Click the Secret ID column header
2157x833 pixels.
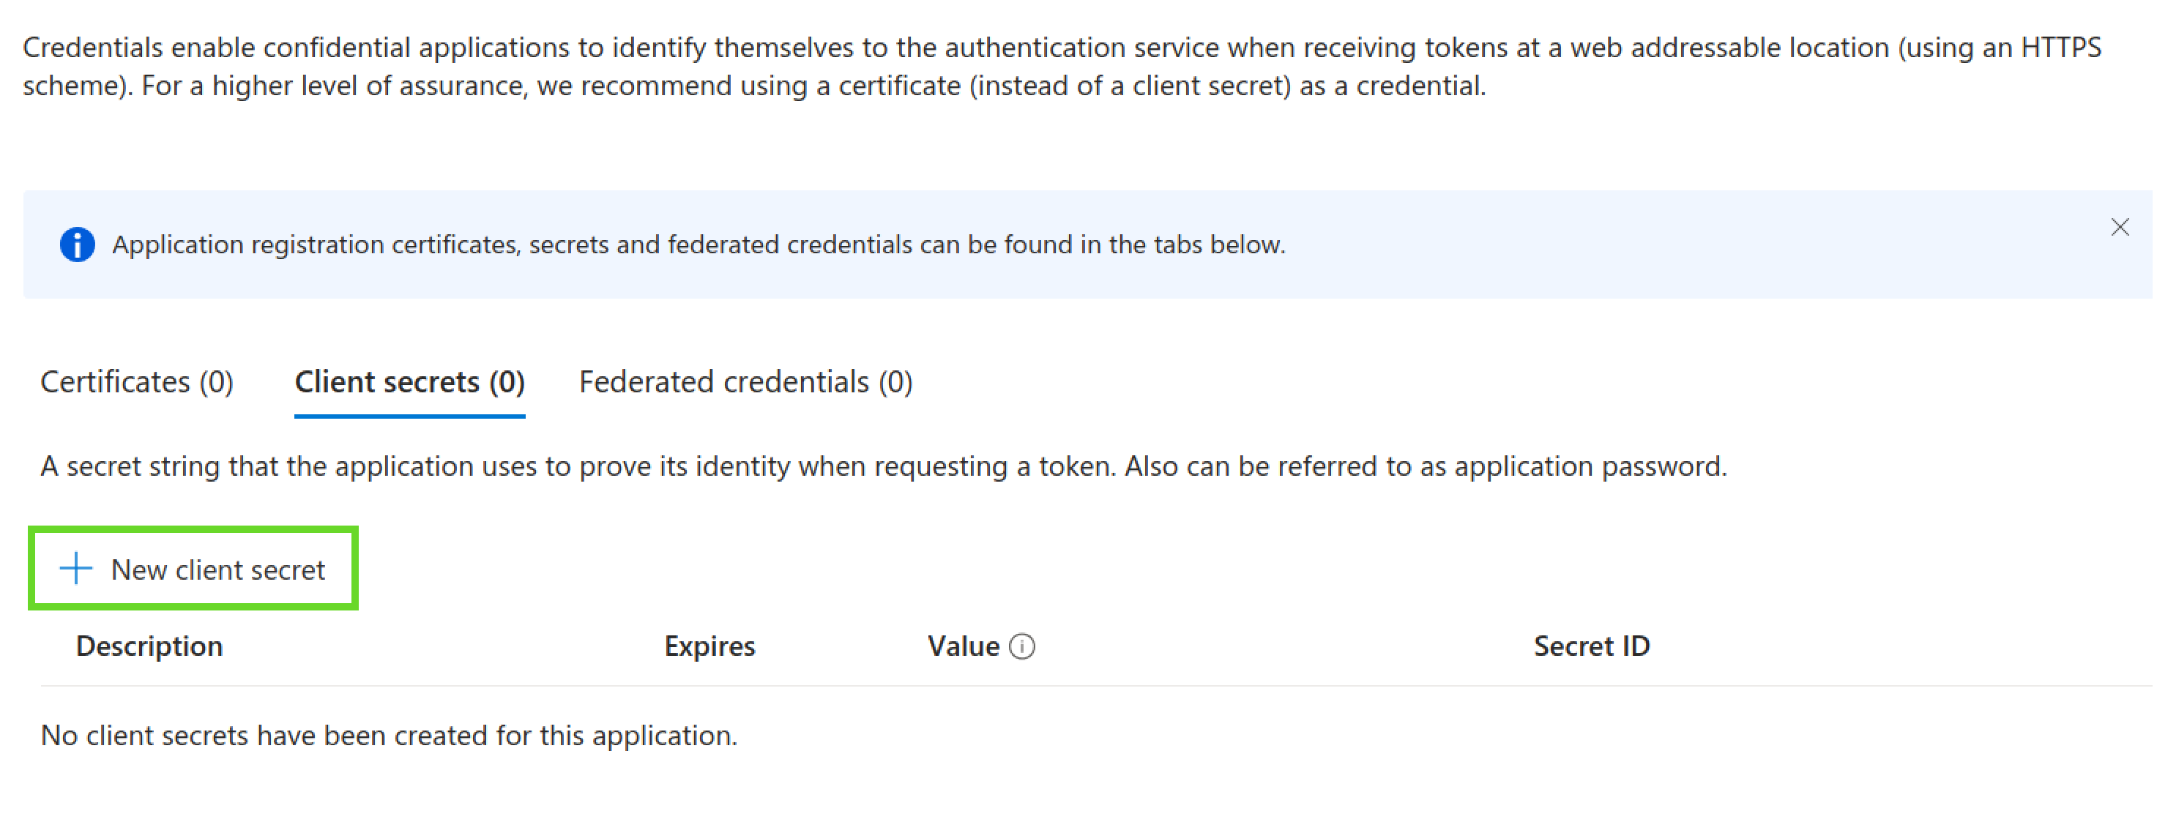click(x=1591, y=646)
